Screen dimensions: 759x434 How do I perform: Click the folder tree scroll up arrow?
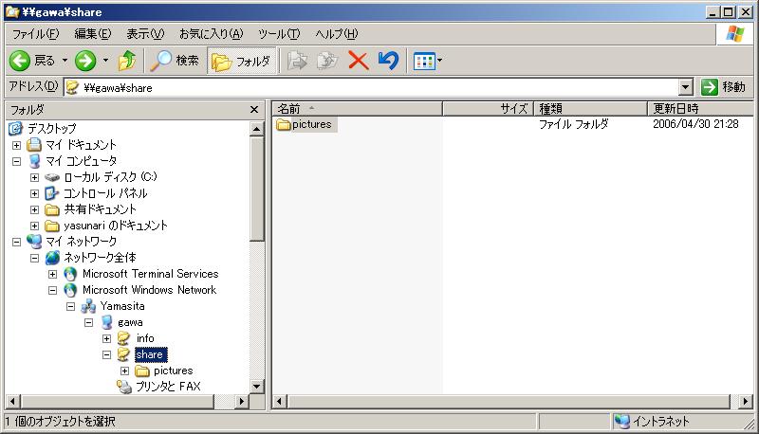(256, 129)
